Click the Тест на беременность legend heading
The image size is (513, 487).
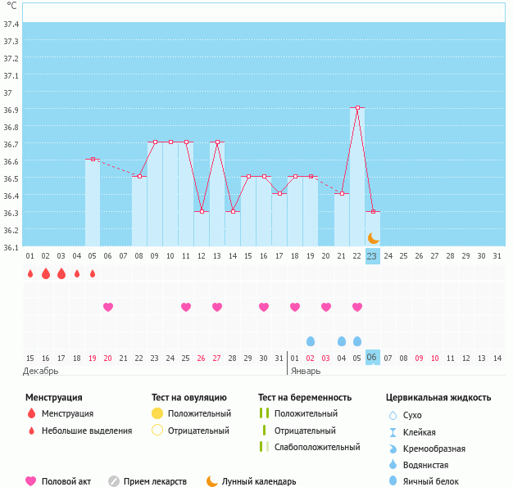304,397
